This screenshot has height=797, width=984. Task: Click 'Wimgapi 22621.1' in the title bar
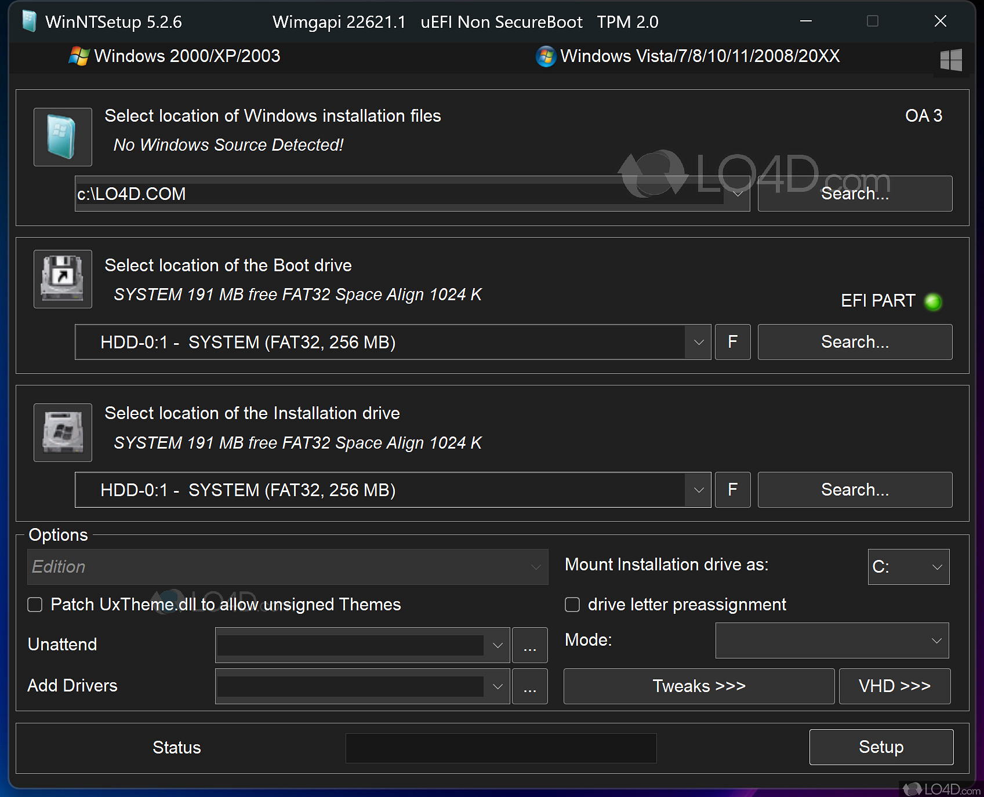point(339,22)
